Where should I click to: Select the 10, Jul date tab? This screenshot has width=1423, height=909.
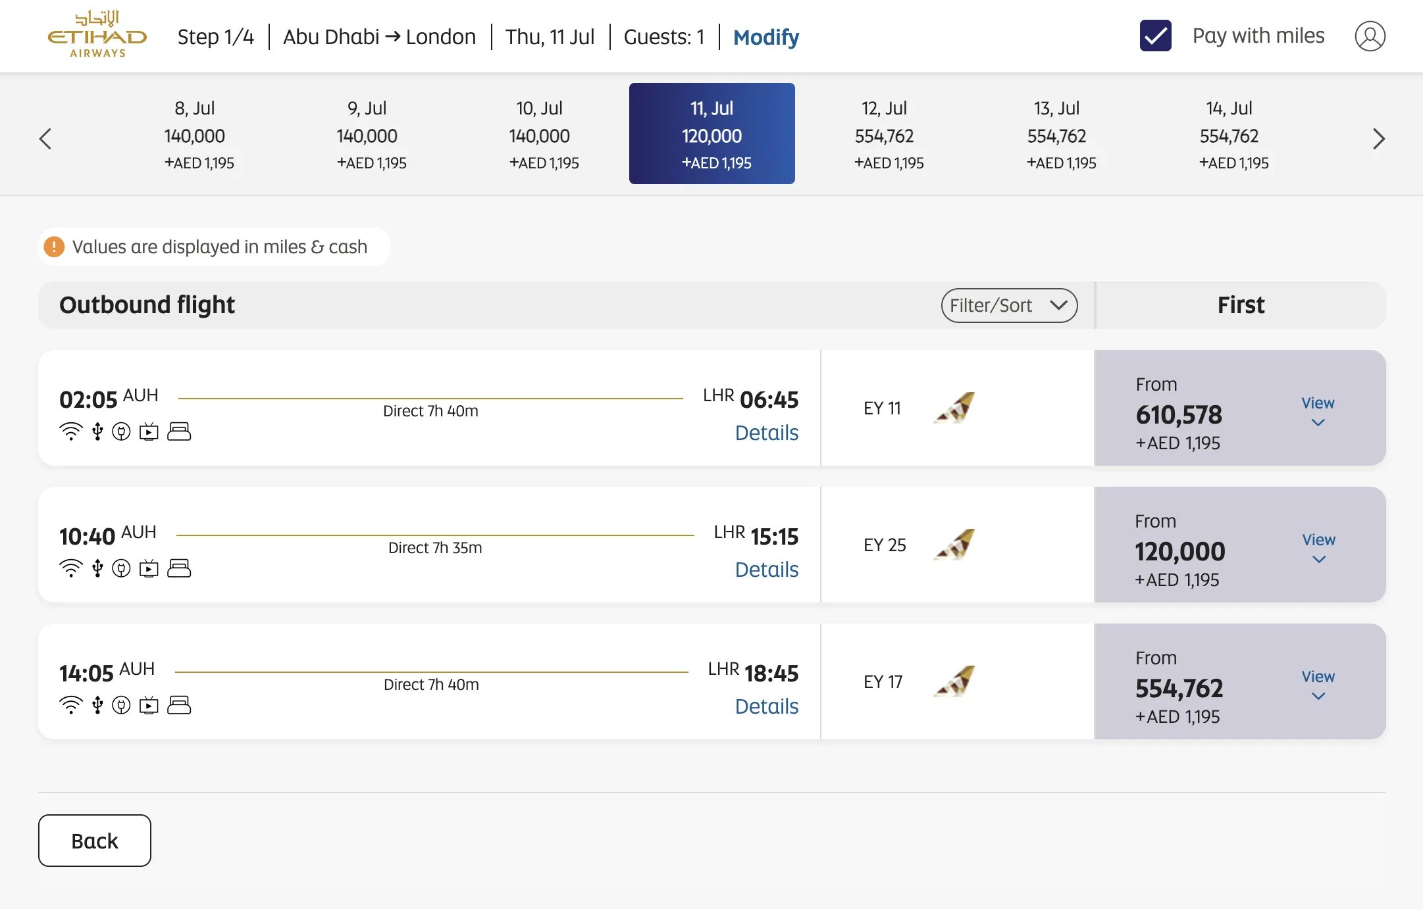[x=540, y=134]
